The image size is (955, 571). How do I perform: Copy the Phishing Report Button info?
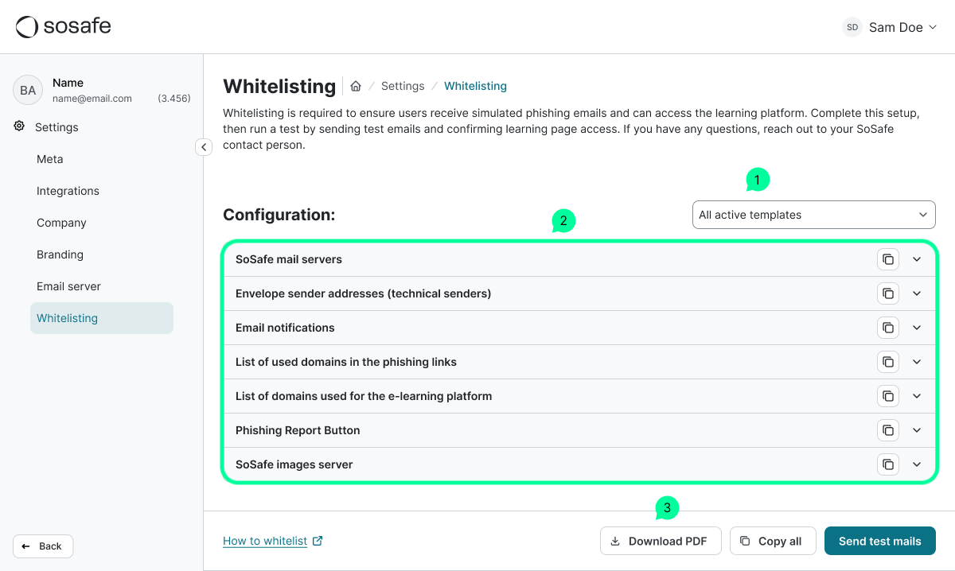[887, 429]
